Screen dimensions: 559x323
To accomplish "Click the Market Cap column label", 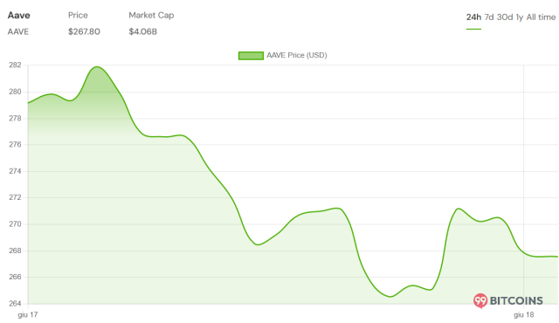I will (x=151, y=16).
